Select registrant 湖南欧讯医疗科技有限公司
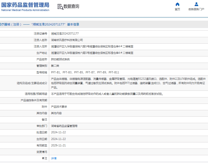The width and height of the screenshot is (208, 163). pos(67,40)
